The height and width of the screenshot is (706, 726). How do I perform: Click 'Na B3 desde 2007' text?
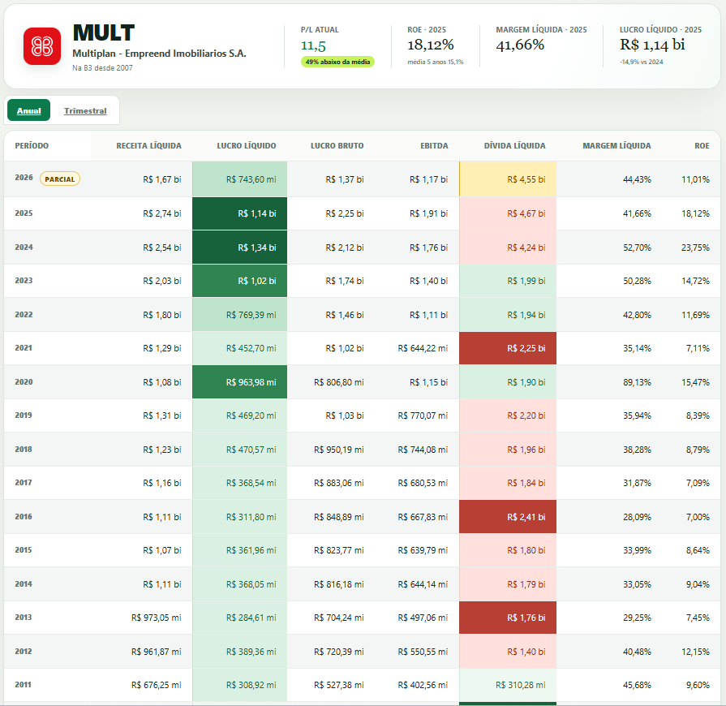point(102,67)
